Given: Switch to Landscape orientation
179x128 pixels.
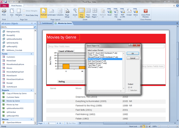Looking at the screenshot, I should click(51, 12).
